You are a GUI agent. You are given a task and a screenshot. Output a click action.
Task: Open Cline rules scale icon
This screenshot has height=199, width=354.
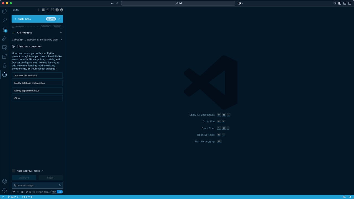[x=27, y=192]
